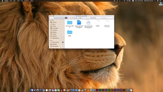This screenshot has height=92, width=163.
Task: Click the desktop folder icon at top-right
Action: point(161,3)
